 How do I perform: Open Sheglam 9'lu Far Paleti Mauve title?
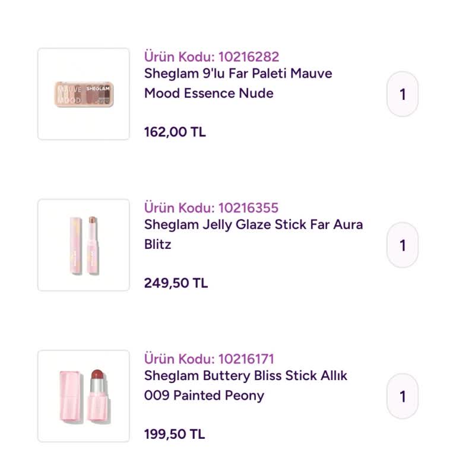238,74
